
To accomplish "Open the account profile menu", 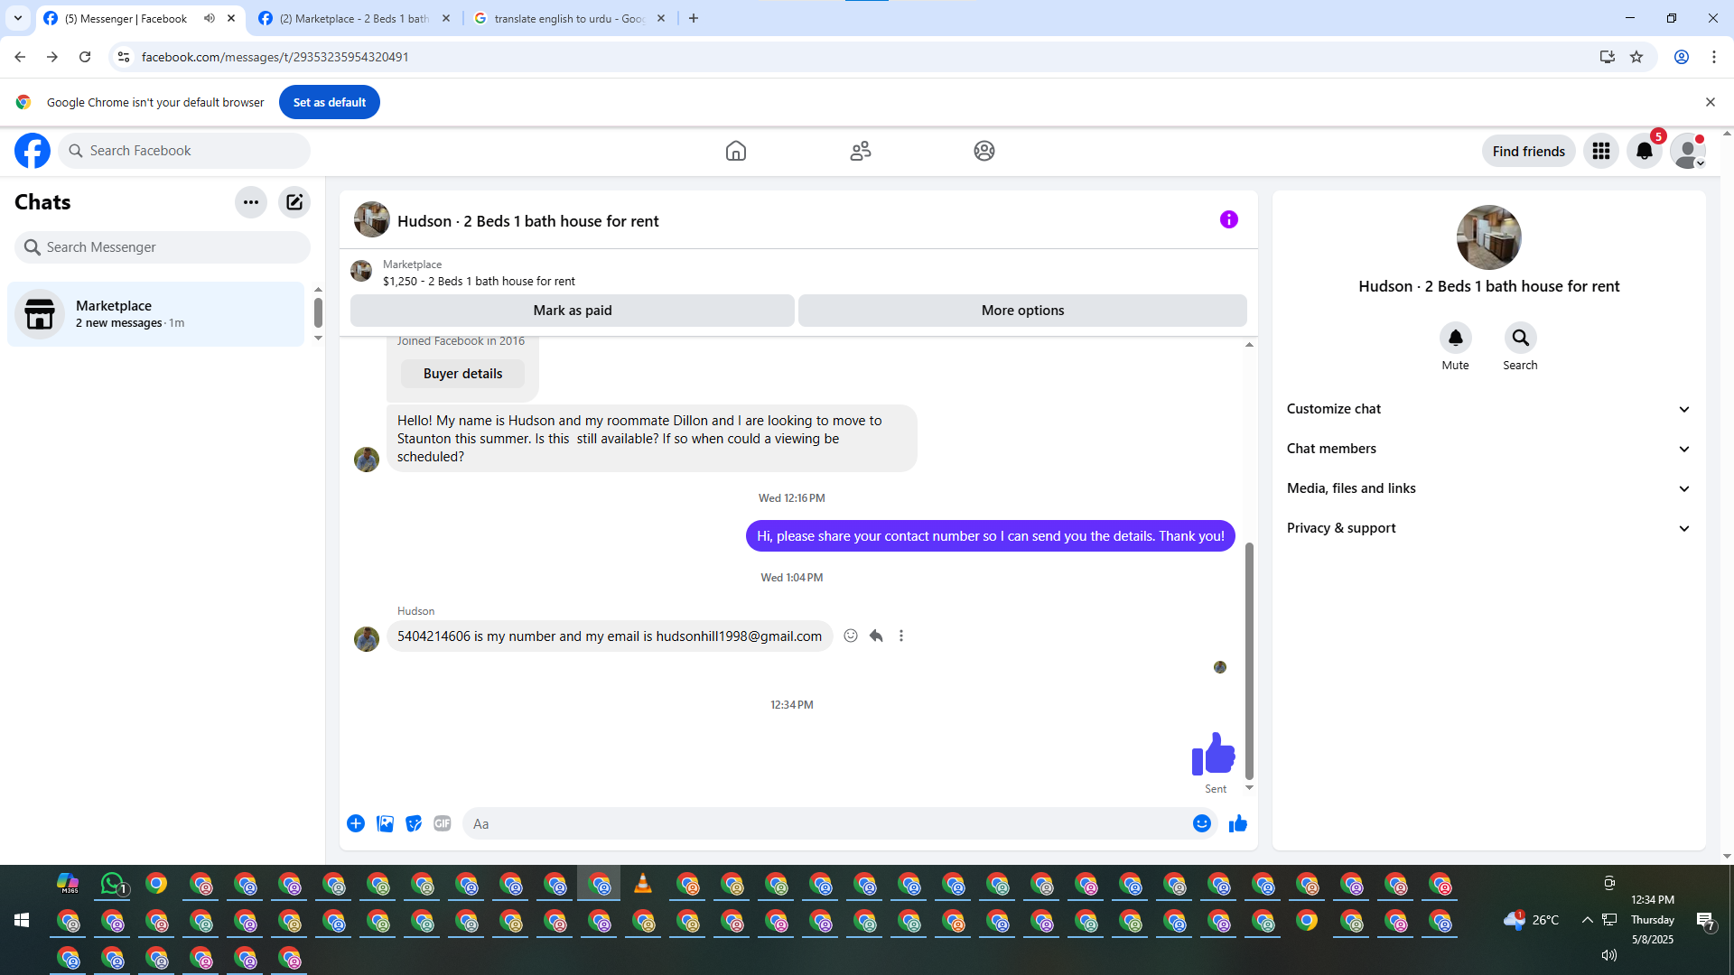I will click(1688, 151).
